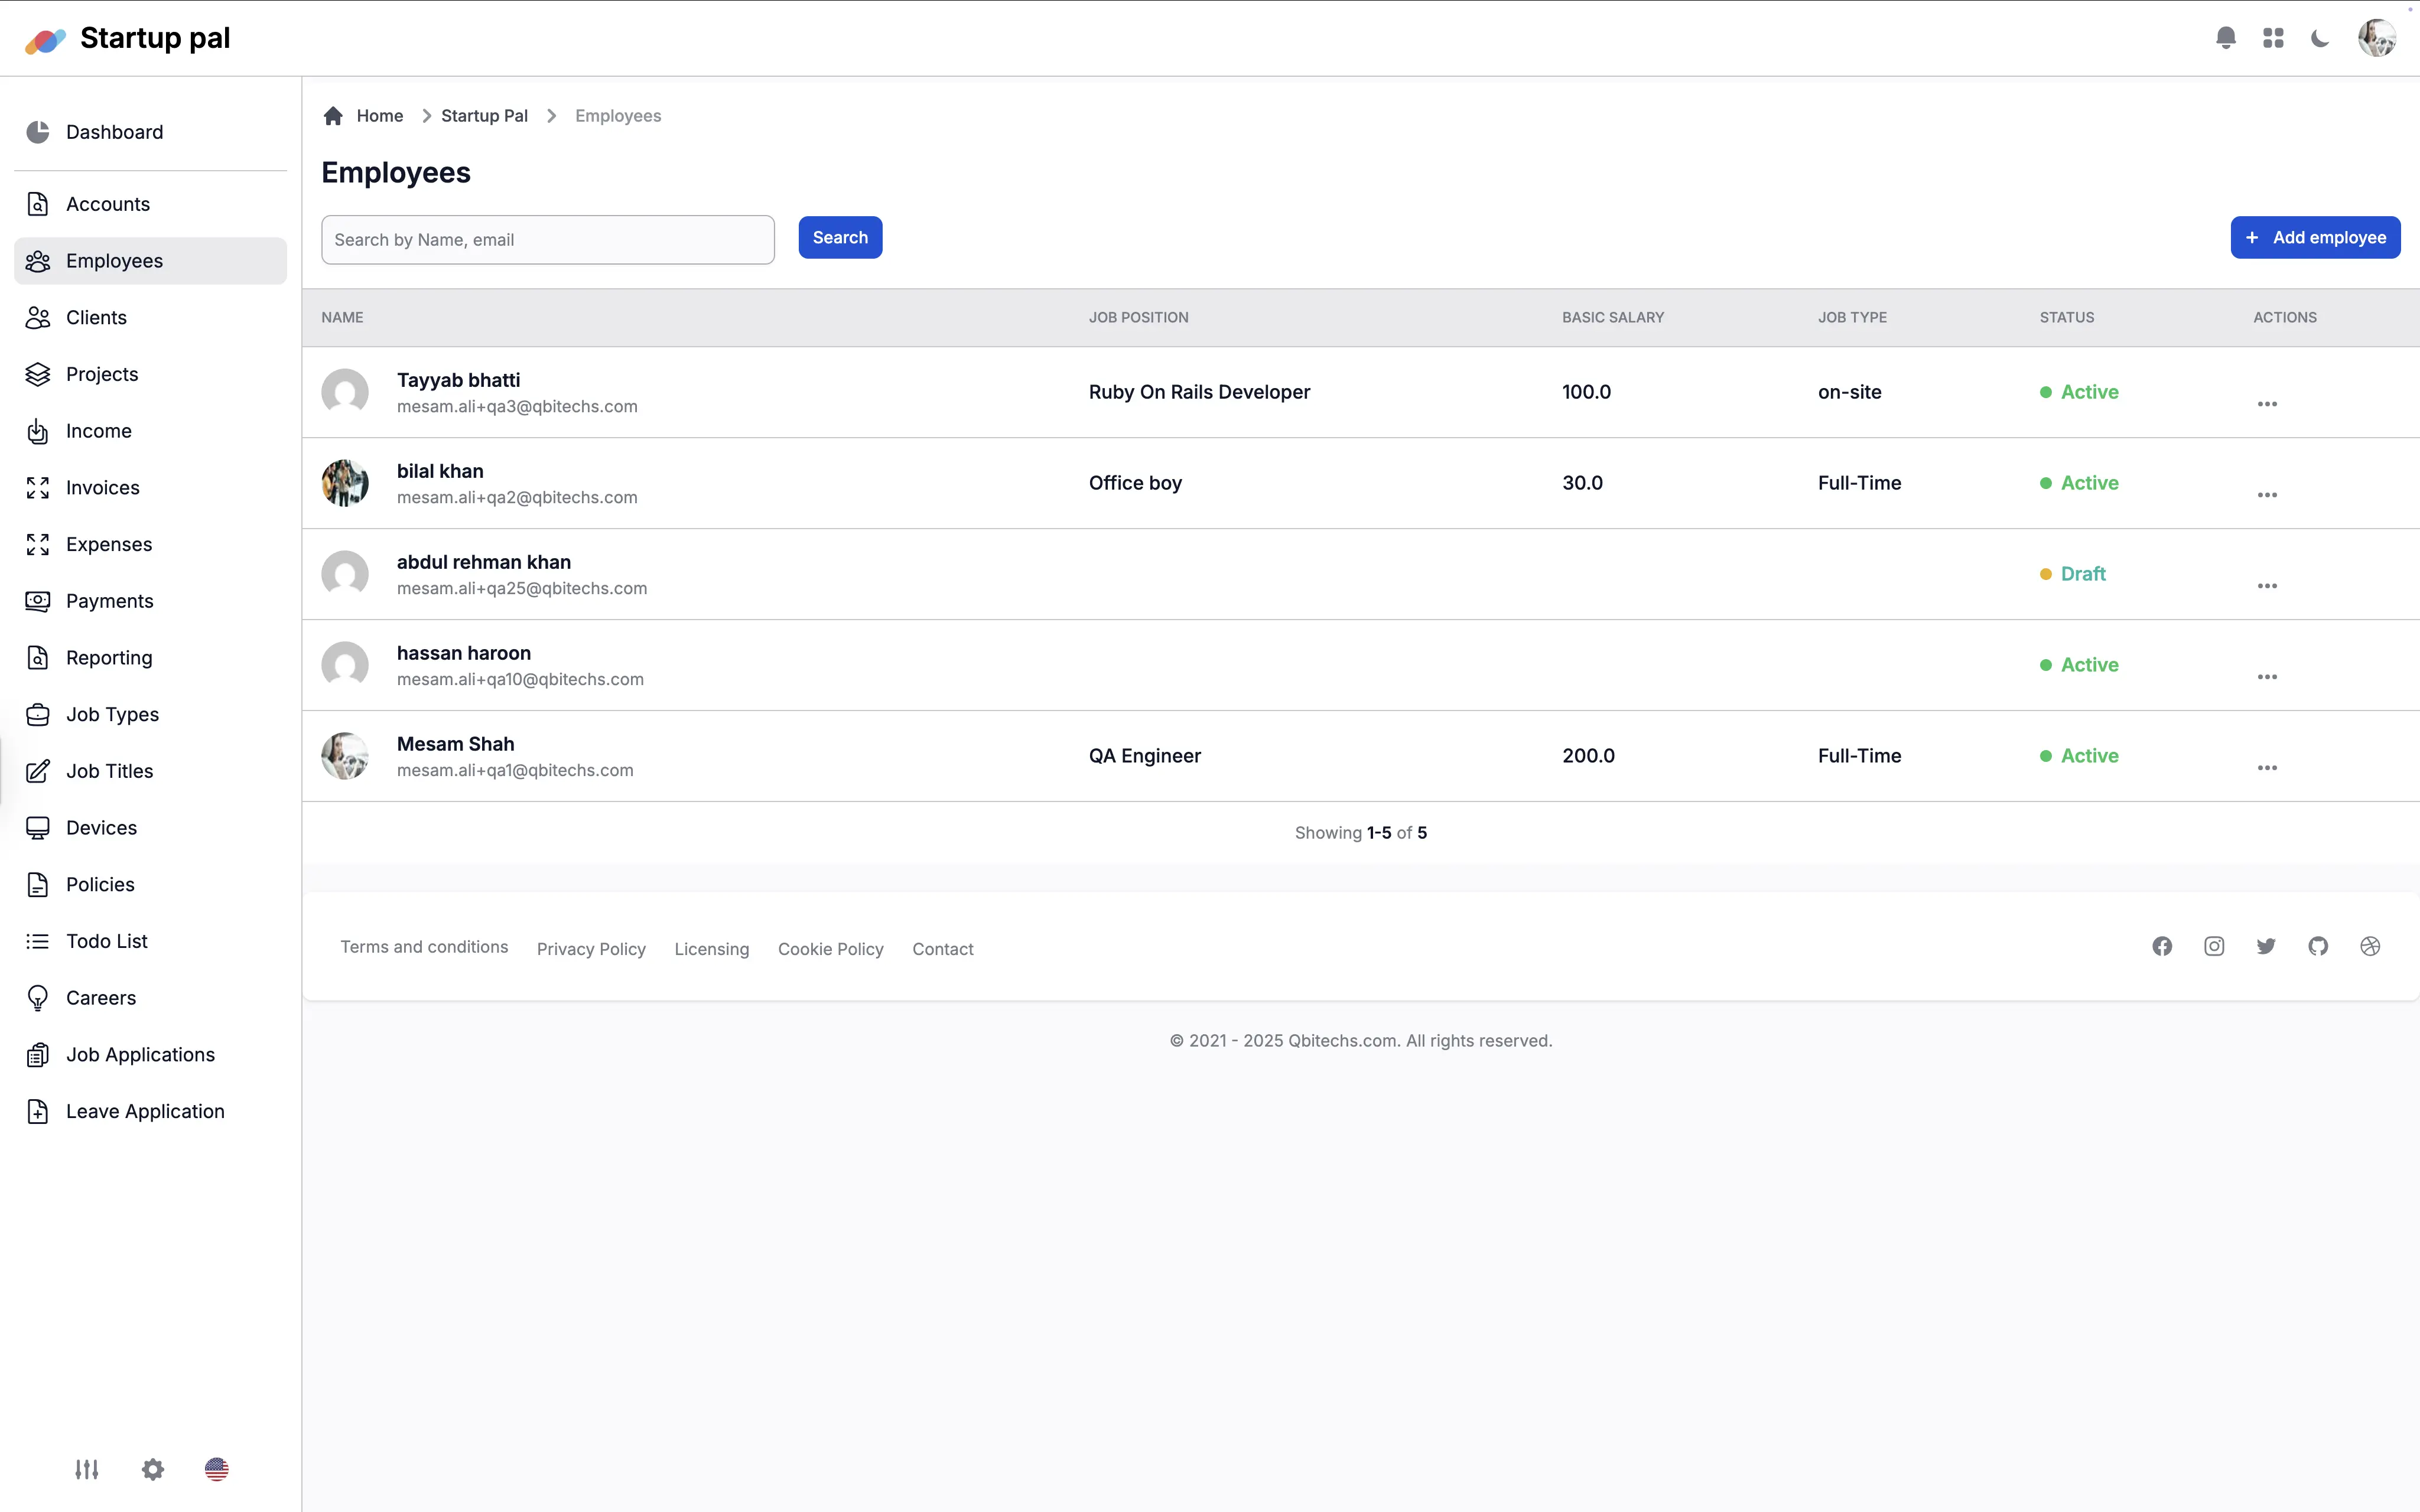Click the Facebook footer icon

[2162, 946]
